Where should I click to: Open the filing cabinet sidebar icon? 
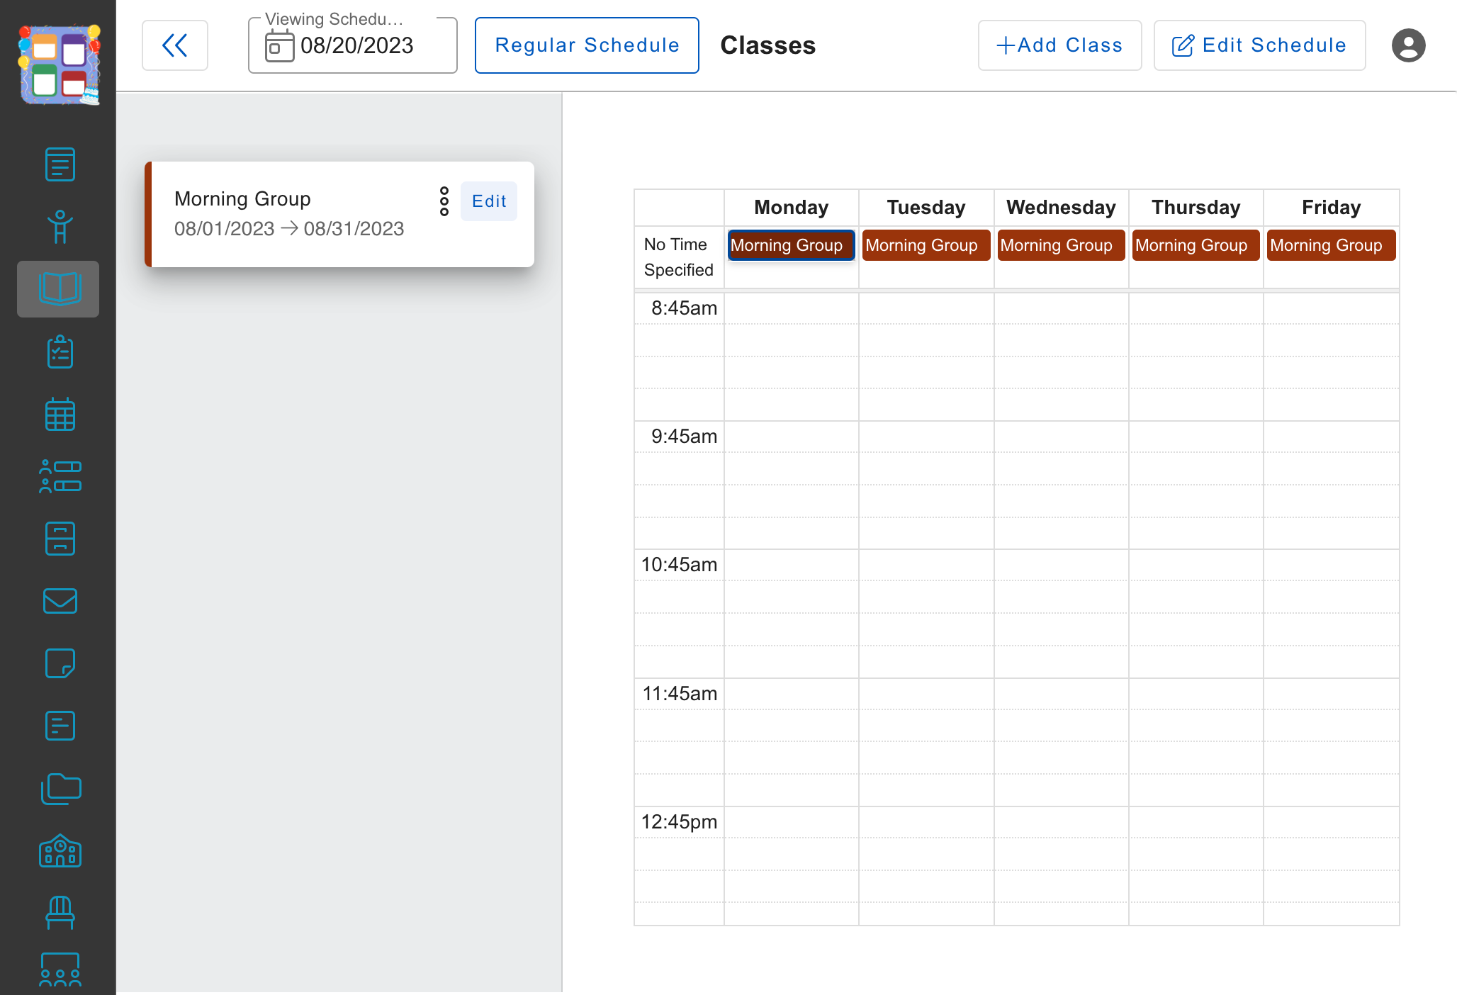point(60,539)
